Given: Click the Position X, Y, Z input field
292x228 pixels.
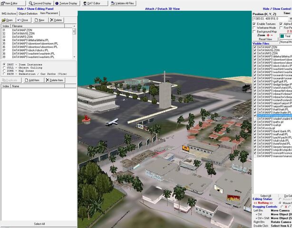Looking at the screenshot, I should point(270,19).
